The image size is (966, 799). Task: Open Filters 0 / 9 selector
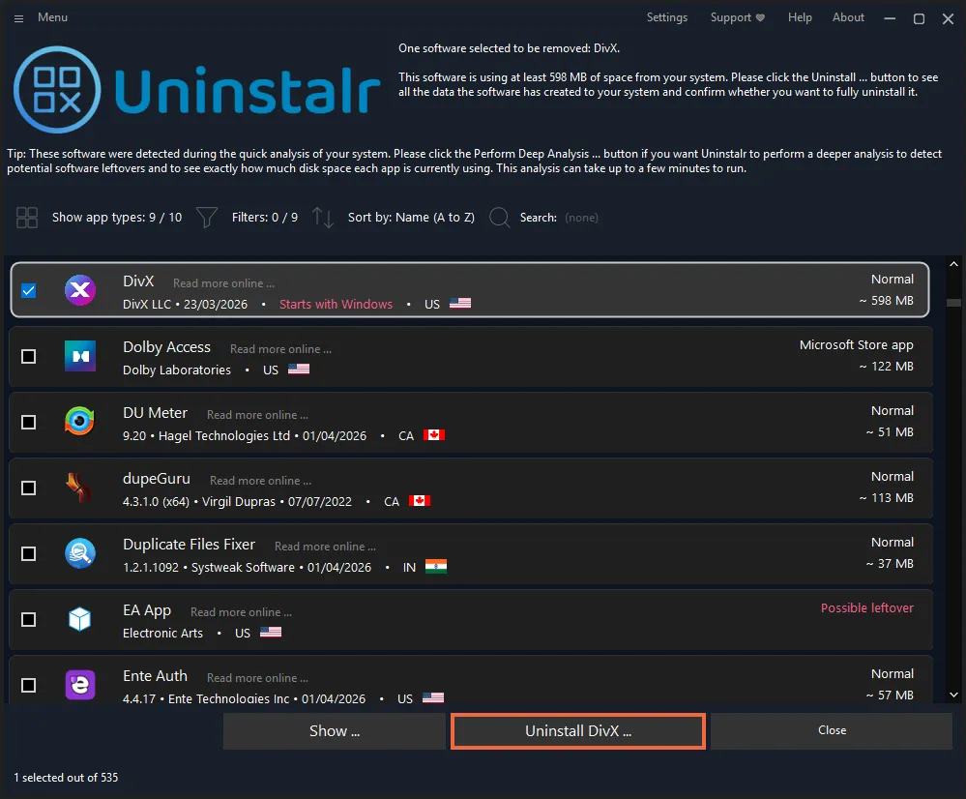coord(265,218)
